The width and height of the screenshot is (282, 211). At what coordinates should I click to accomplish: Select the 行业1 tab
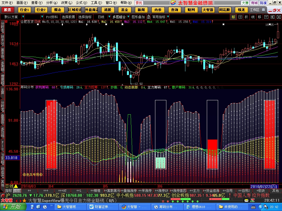pos(25,10)
